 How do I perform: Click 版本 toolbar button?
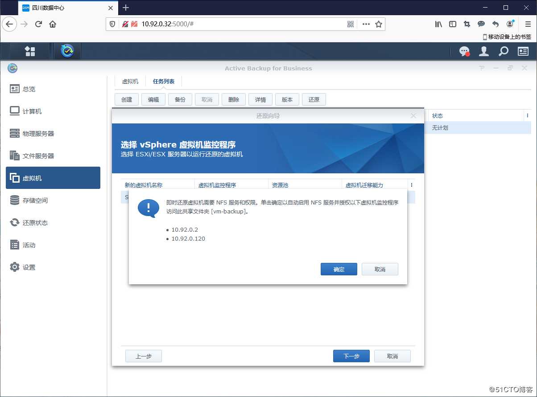(287, 99)
